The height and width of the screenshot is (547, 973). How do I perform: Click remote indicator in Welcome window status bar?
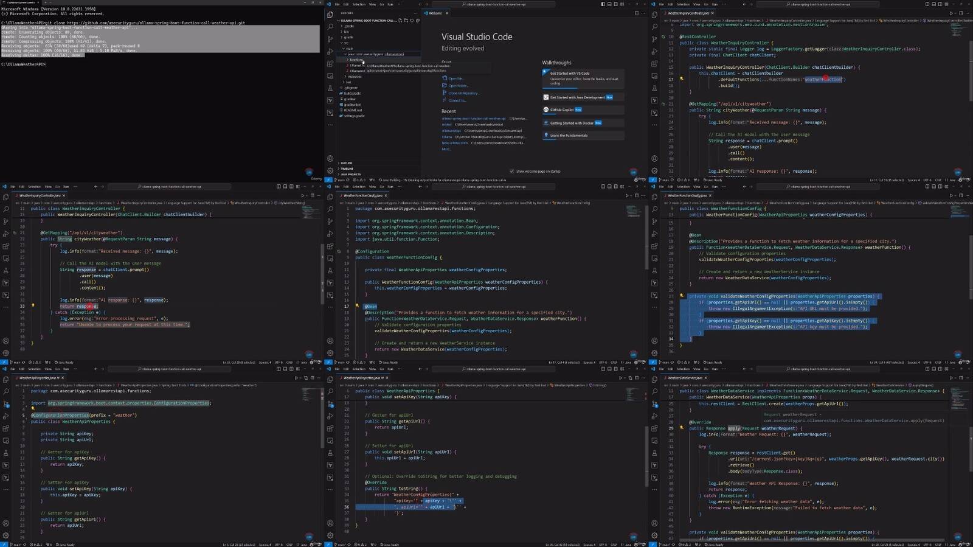(328, 179)
